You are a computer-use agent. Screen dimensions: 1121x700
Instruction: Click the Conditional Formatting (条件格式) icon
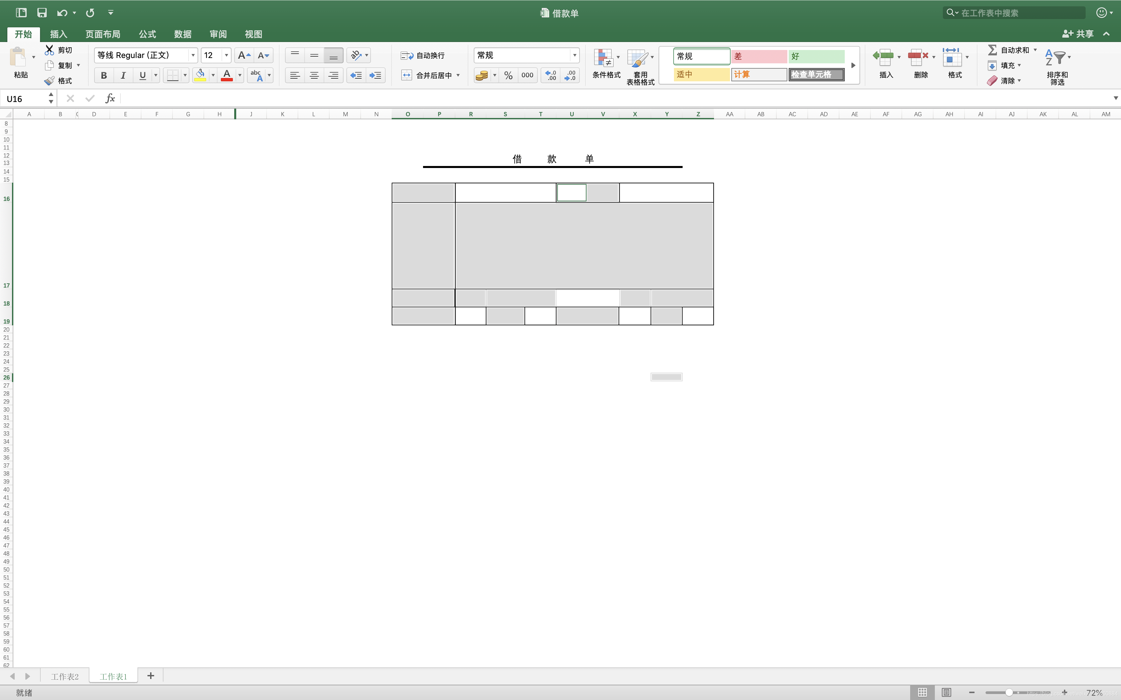(604, 58)
